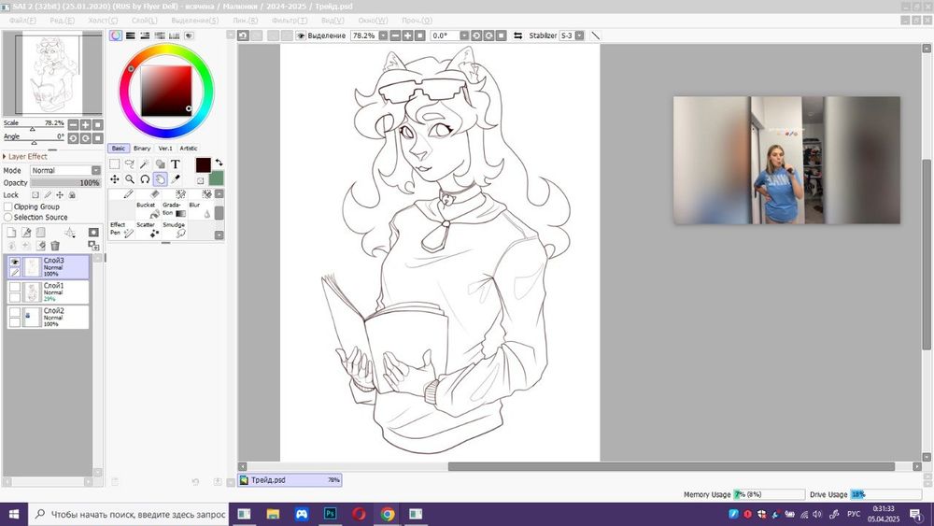
Task: Switch to the Basic brush tab
Action: [118, 149]
